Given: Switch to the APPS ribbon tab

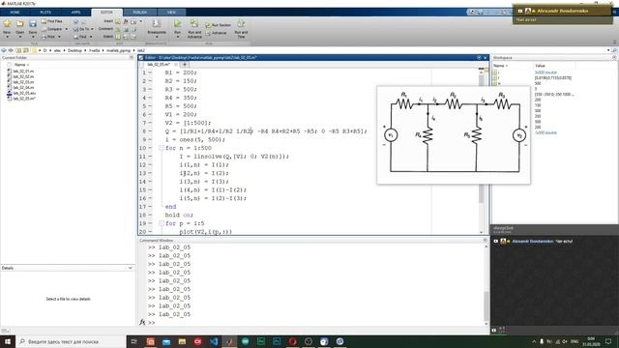Looking at the screenshot, I should pos(75,13).
